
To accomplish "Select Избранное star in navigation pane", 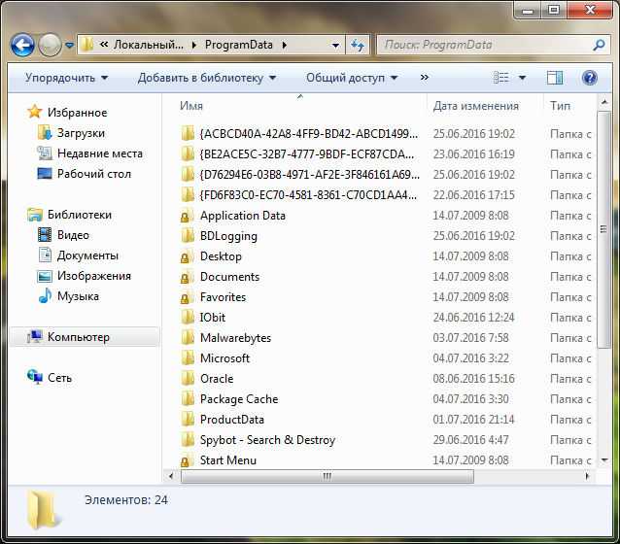I will (35, 112).
